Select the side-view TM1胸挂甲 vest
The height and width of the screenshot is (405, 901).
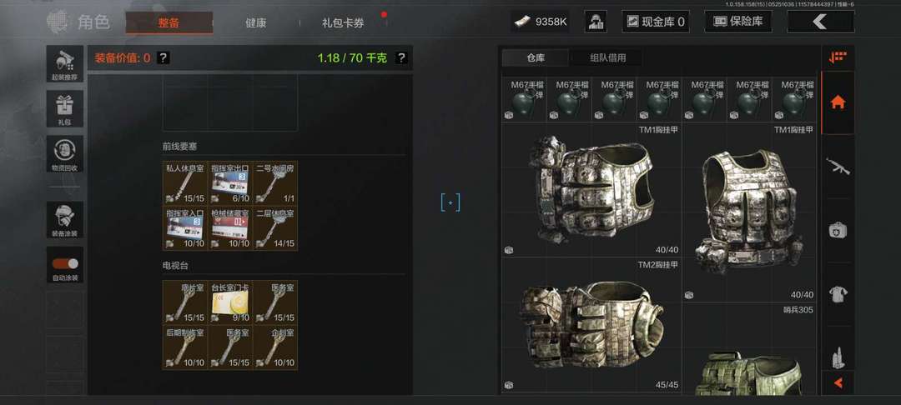[x=591, y=190]
